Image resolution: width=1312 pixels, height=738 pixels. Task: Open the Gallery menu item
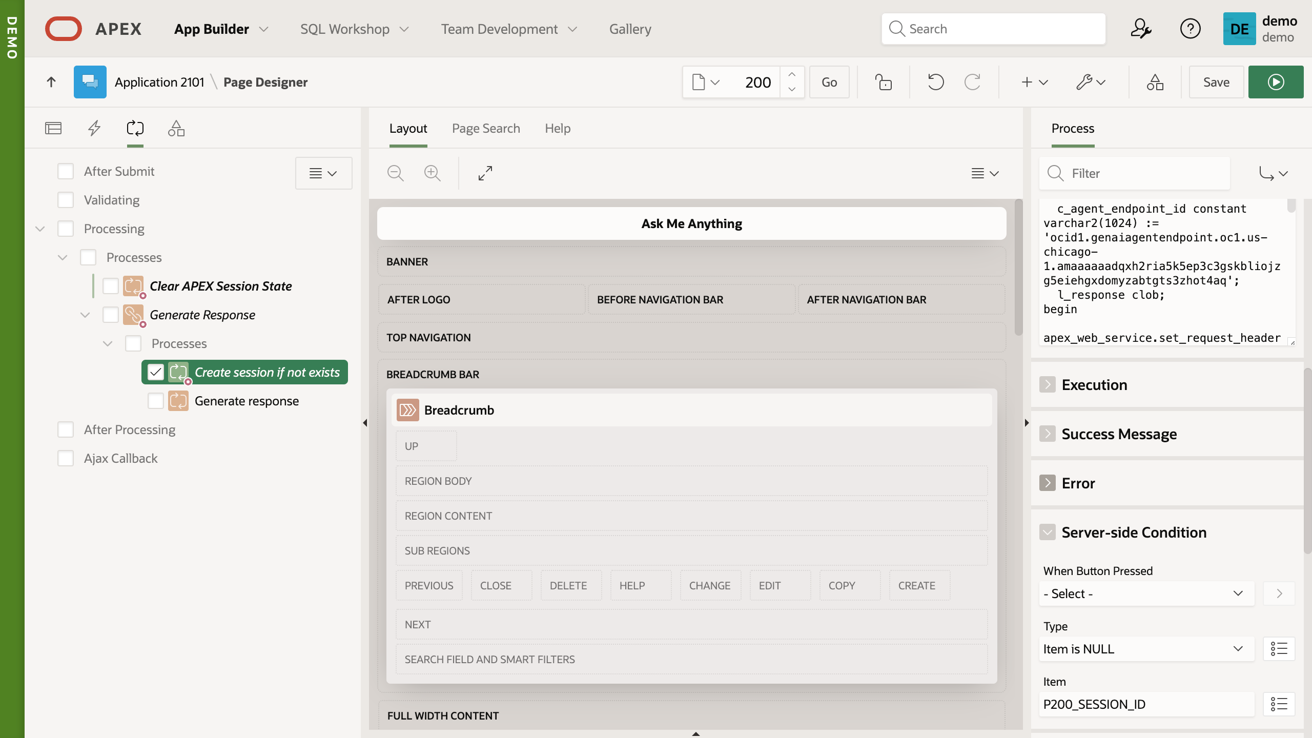point(630,29)
